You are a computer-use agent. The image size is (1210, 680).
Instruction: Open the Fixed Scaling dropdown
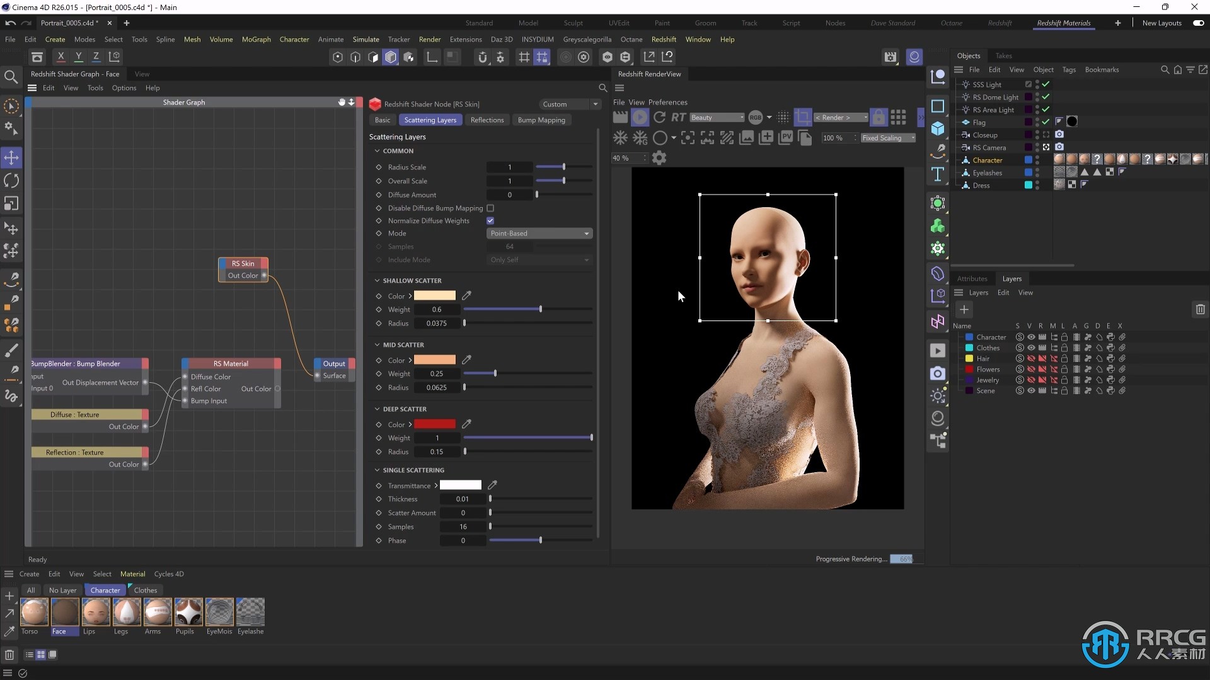pos(889,138)
